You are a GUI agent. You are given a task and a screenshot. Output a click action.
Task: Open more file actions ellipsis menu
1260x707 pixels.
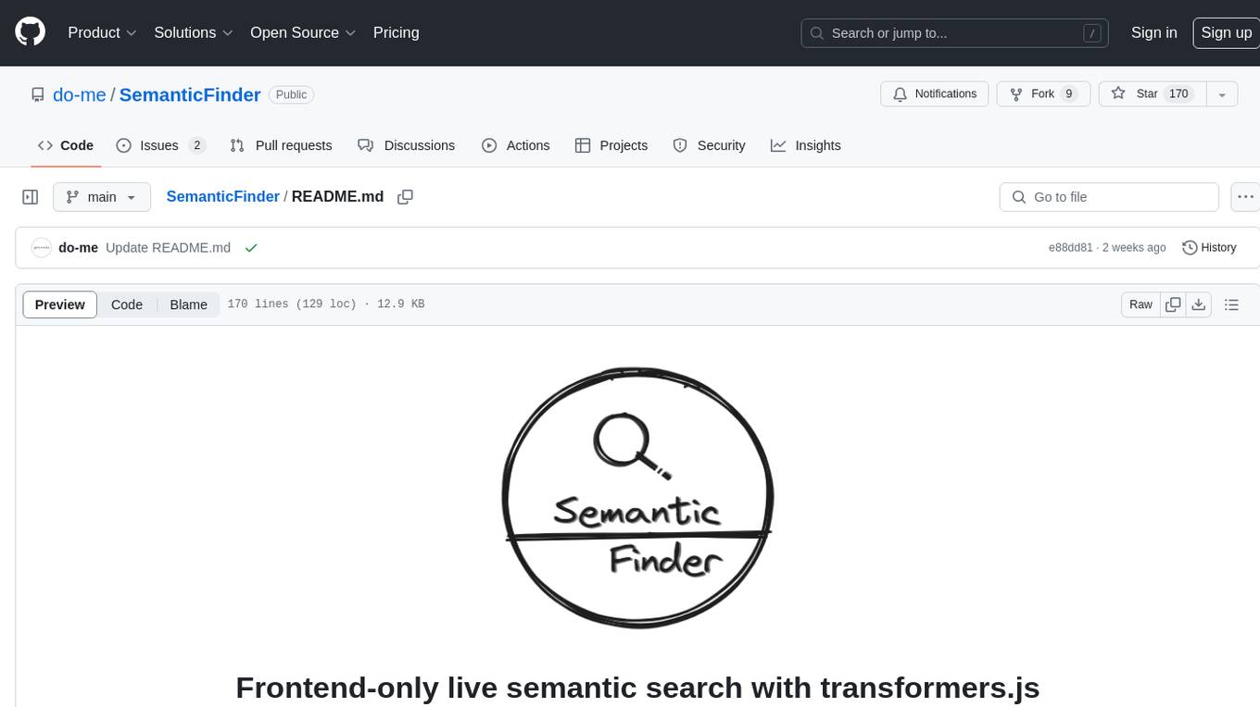(1245, 197)
